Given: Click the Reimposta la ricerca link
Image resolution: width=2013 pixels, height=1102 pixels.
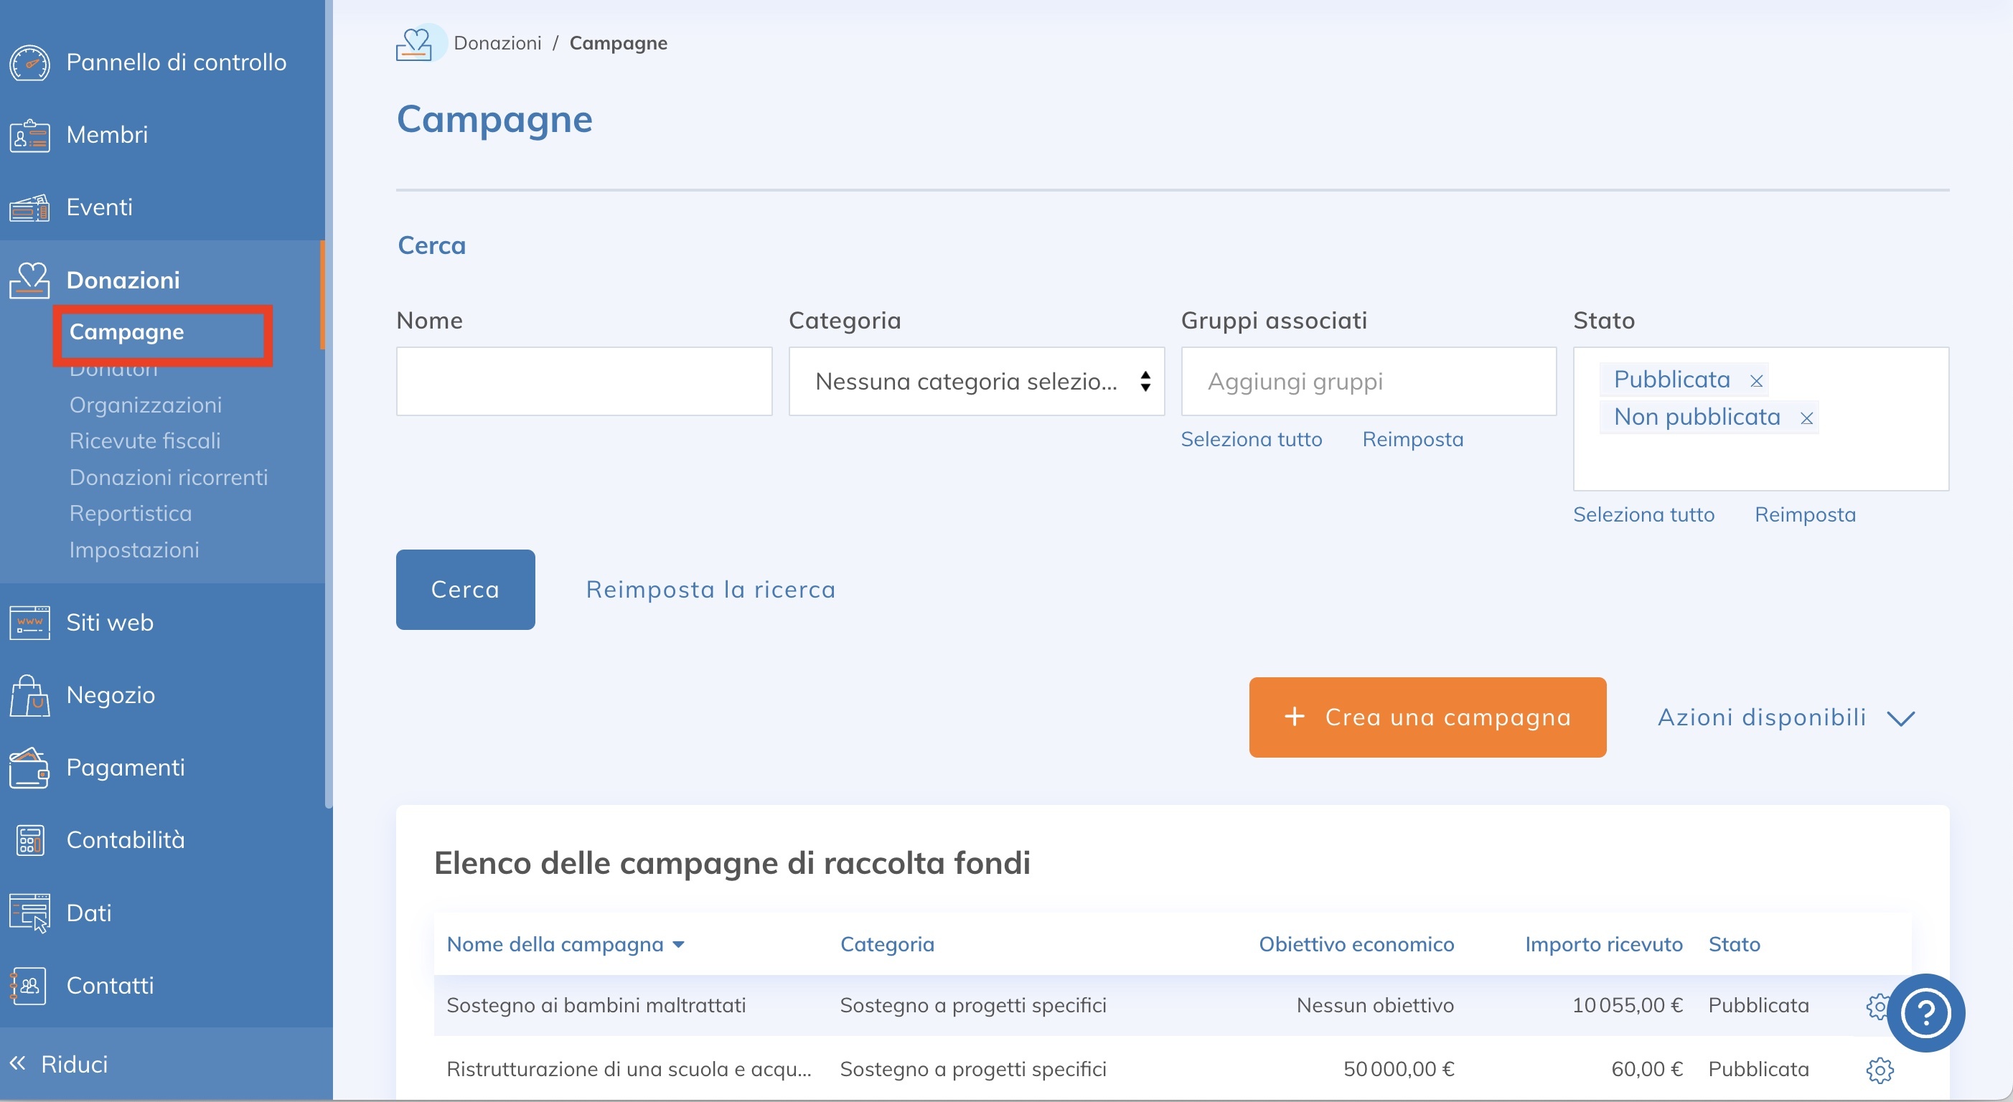Looking at the screenshot, I should [710, 589].
